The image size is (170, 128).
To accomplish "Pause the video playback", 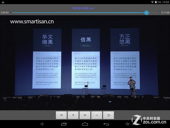I will (x=73, y=115).
